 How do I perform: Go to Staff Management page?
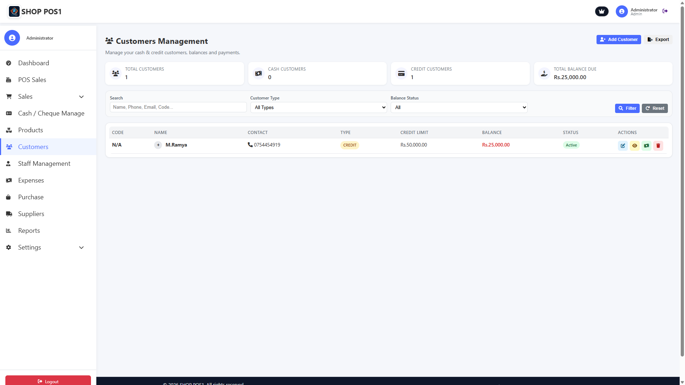44,164
